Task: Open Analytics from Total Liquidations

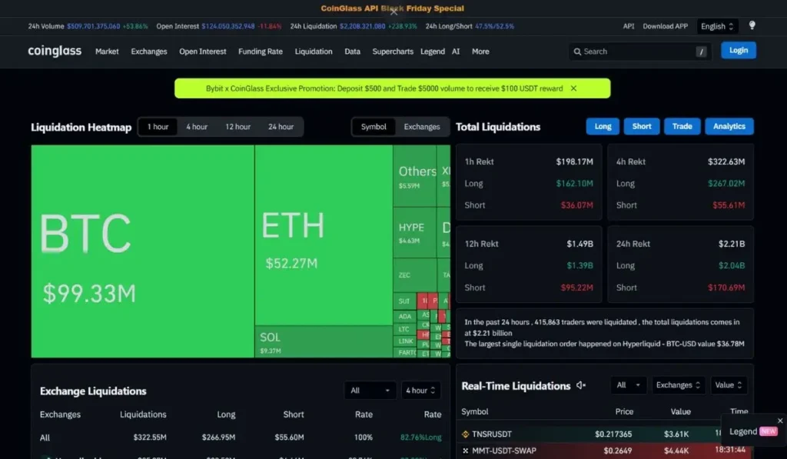Action: 729,126
